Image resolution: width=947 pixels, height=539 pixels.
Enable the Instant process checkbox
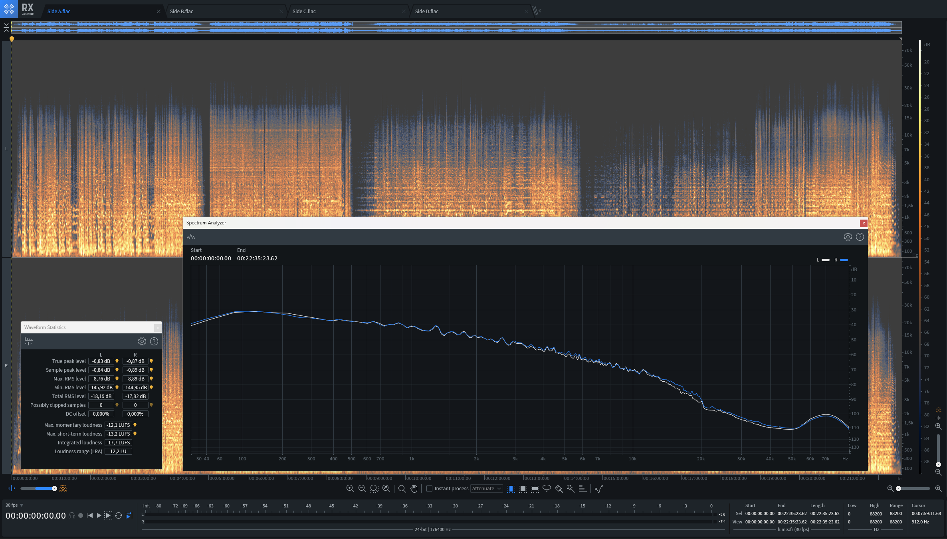coord(430,488)
